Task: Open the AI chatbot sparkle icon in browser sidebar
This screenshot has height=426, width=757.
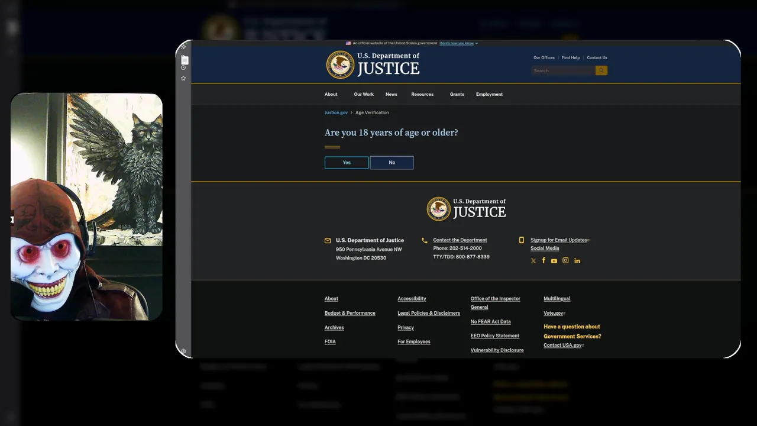Action: tap(183, 47)
